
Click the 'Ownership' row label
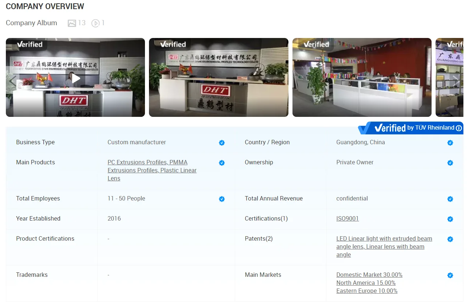tap(259, 162)
